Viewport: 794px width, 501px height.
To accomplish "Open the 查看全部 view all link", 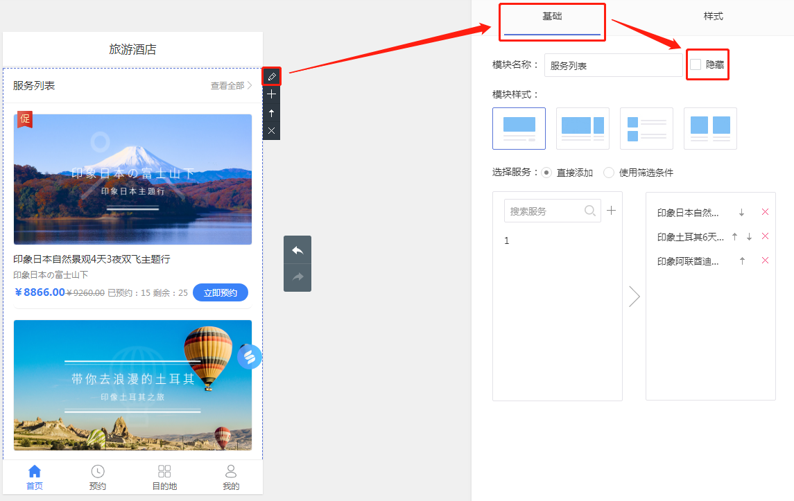I will point(228,84).
